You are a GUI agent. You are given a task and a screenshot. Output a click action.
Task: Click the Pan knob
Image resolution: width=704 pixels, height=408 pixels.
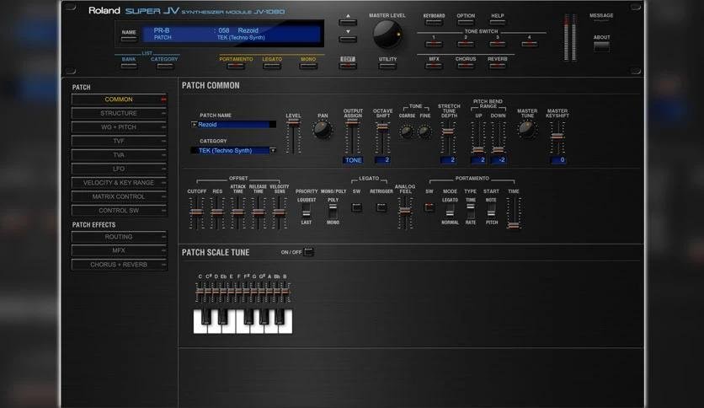323,130
